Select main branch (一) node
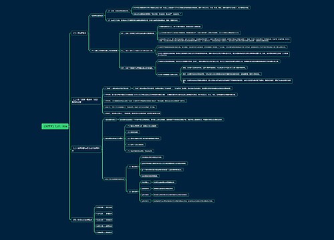 (x=79, y=33)
